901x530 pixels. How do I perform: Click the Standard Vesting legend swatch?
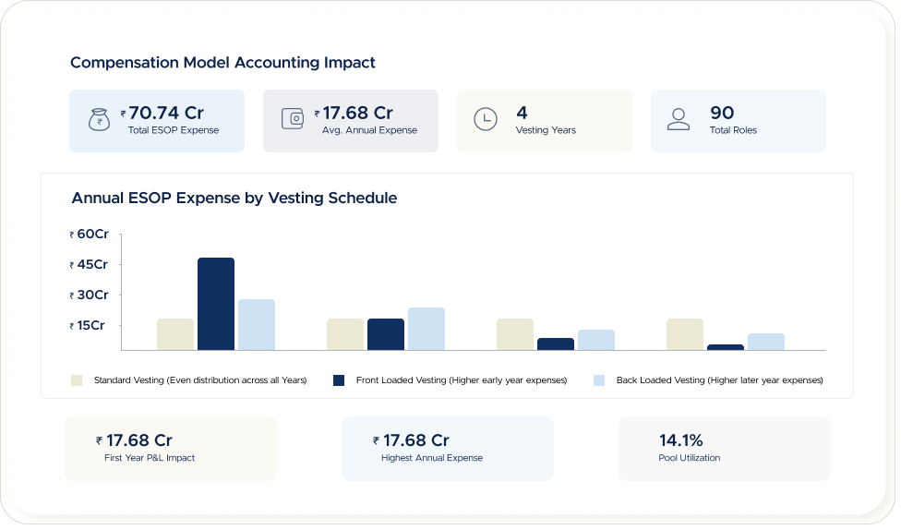(x=77, y=379)
